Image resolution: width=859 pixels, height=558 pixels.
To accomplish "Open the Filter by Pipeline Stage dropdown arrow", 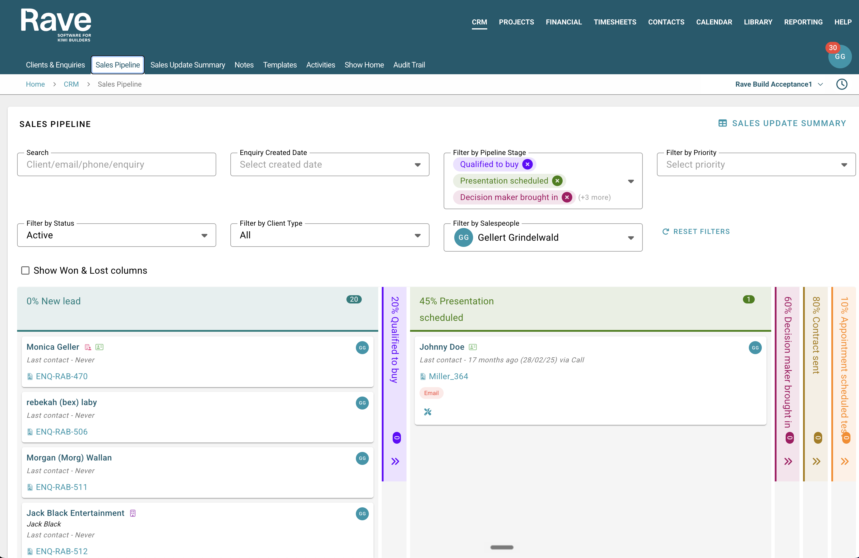I will coord(630,181).
